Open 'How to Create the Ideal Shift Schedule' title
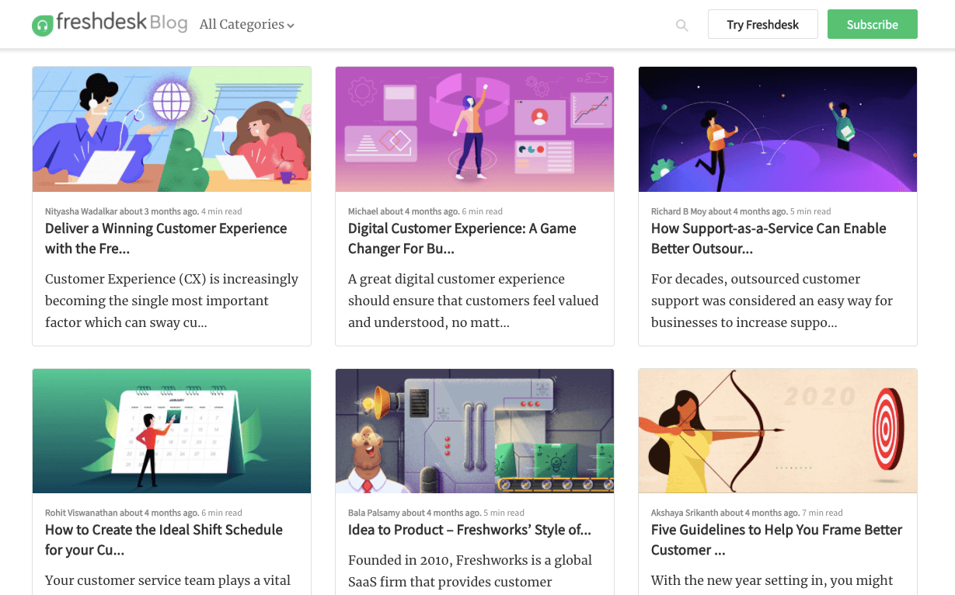 pos(164,540)
